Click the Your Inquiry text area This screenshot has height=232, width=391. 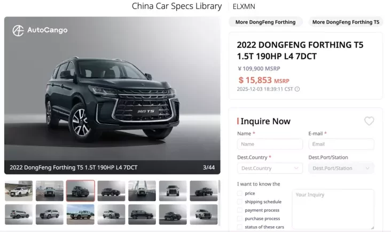click(333, 209)
